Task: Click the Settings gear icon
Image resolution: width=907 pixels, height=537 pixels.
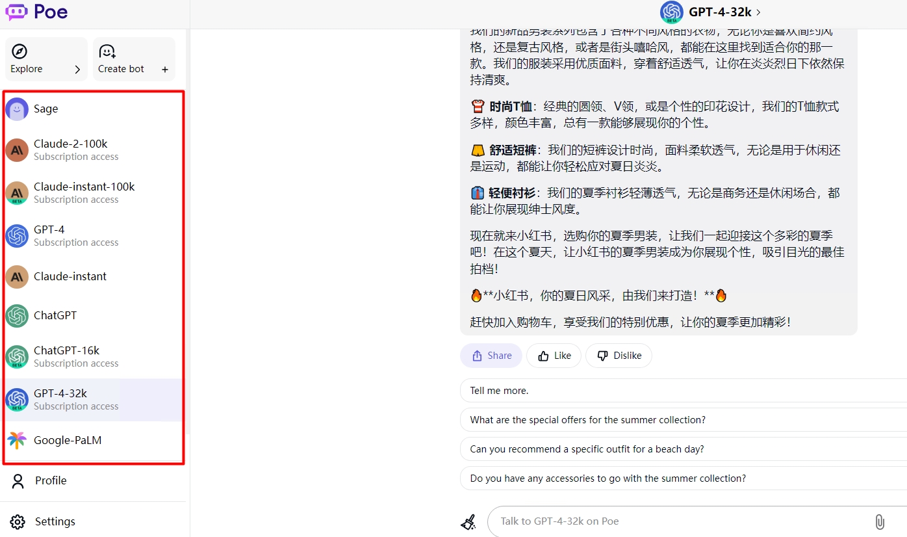Action: point(18,522)
